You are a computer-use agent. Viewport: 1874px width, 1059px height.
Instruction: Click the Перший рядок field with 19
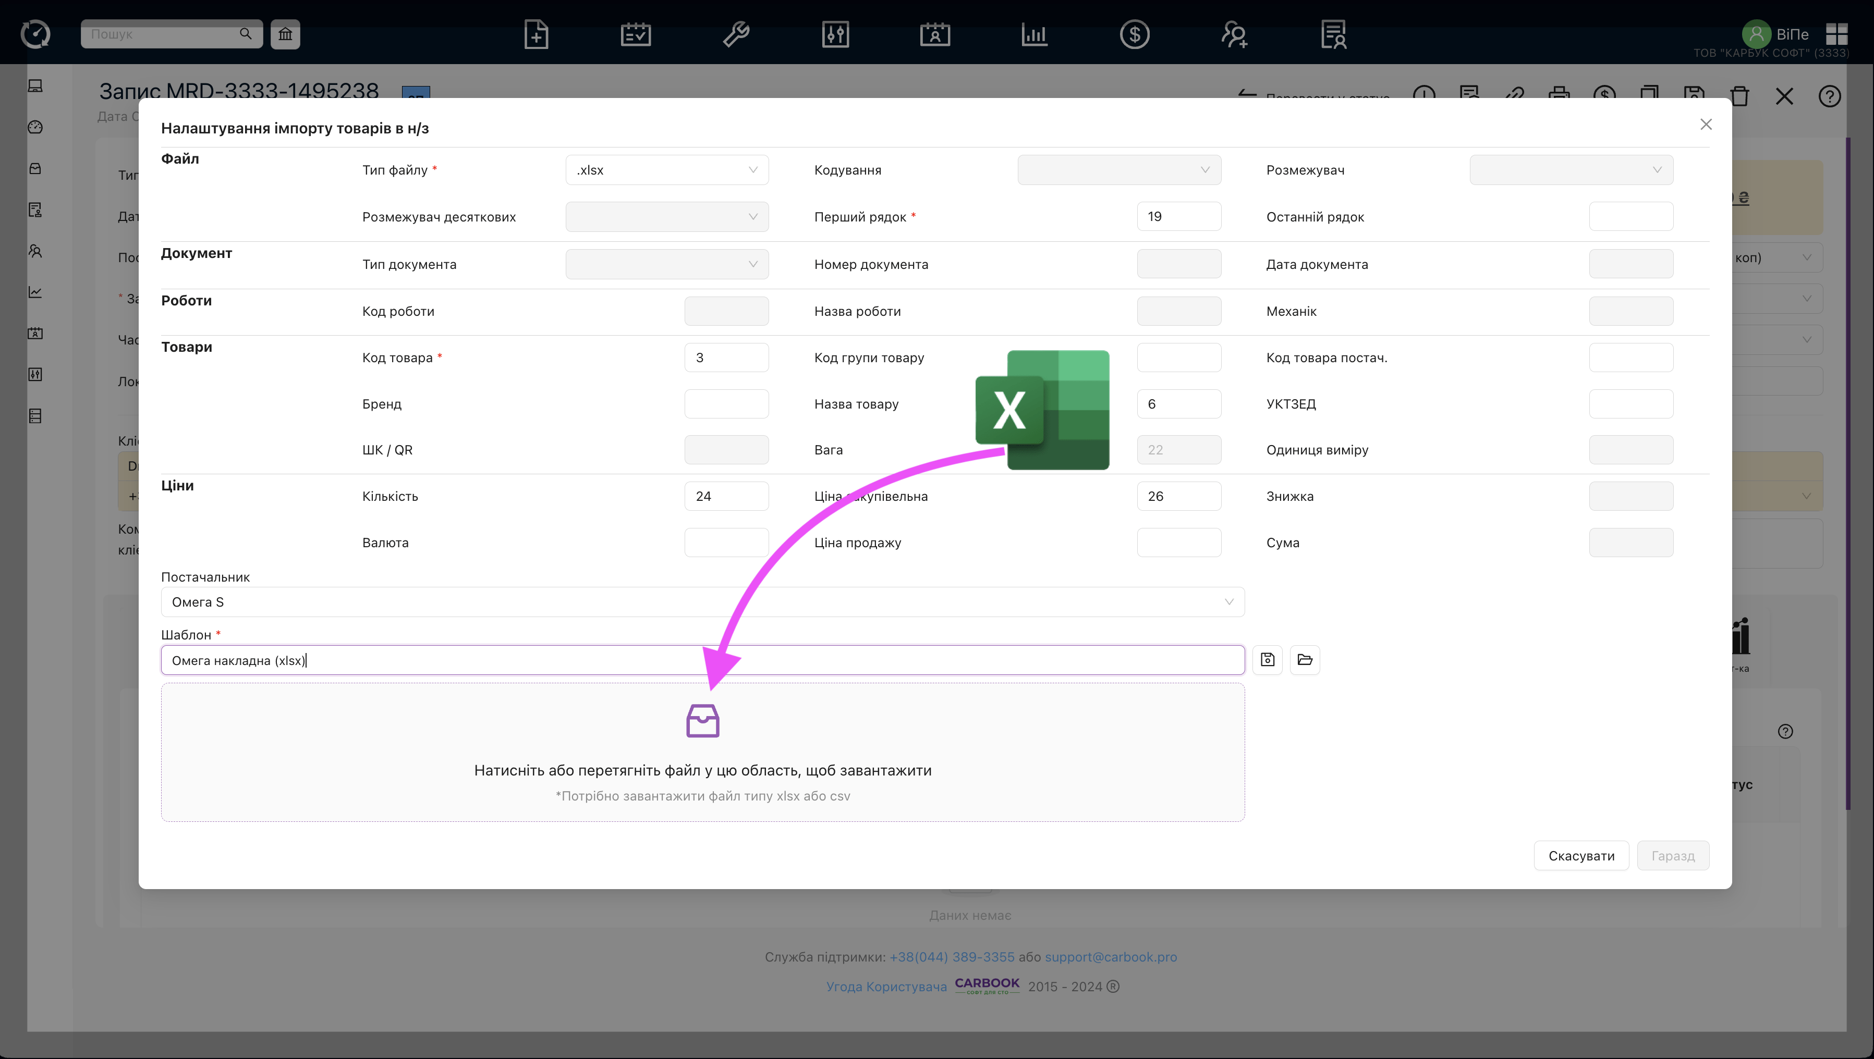pyautogui.click(x=1178, y=216)
